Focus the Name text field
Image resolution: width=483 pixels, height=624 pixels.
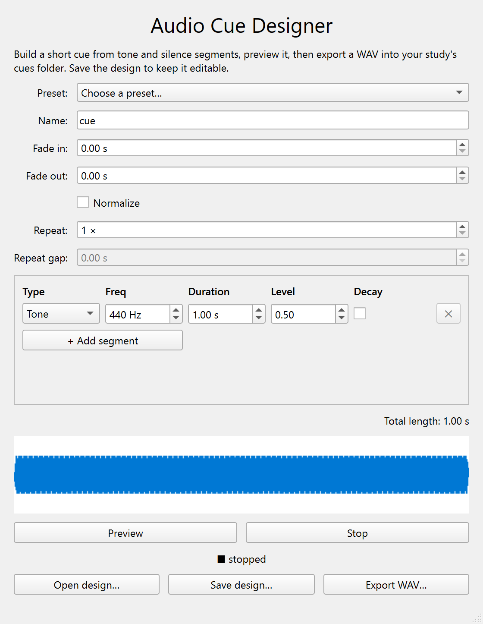[273, 120]
